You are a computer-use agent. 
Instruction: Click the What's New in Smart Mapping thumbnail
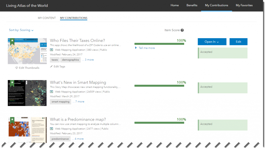27,93
